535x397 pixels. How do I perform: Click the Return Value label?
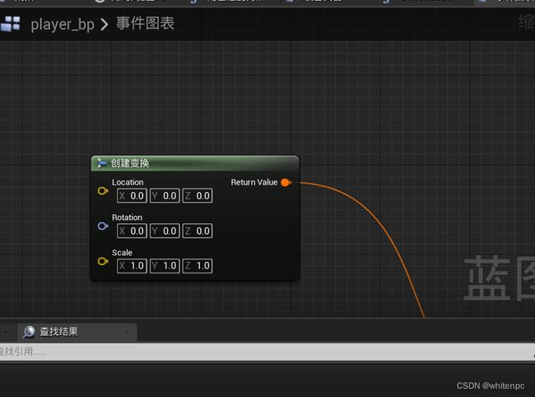click(x=254, y=182)
